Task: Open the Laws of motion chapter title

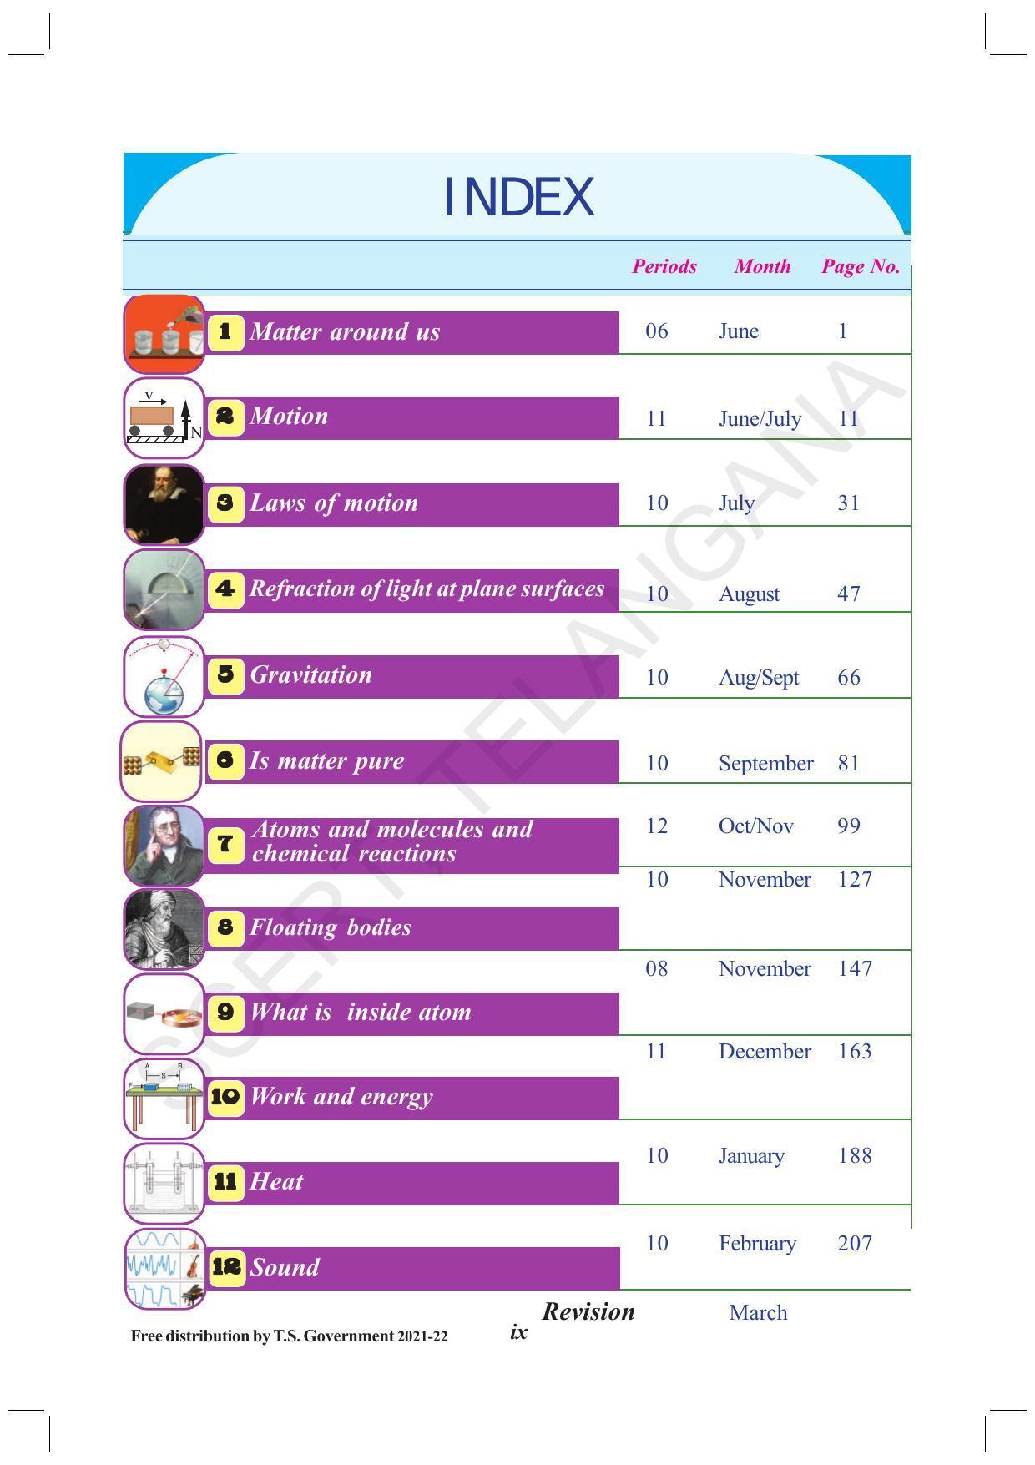Action: tap(334, 503)
